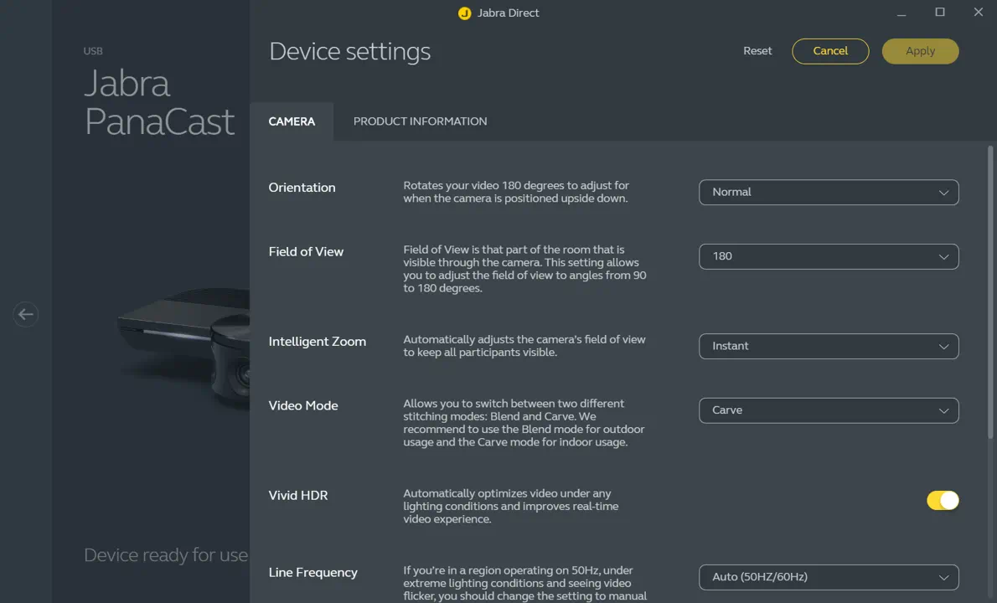
Task: Open the Intelligent Zoom dropdown
Action: (x=828, y=346)
